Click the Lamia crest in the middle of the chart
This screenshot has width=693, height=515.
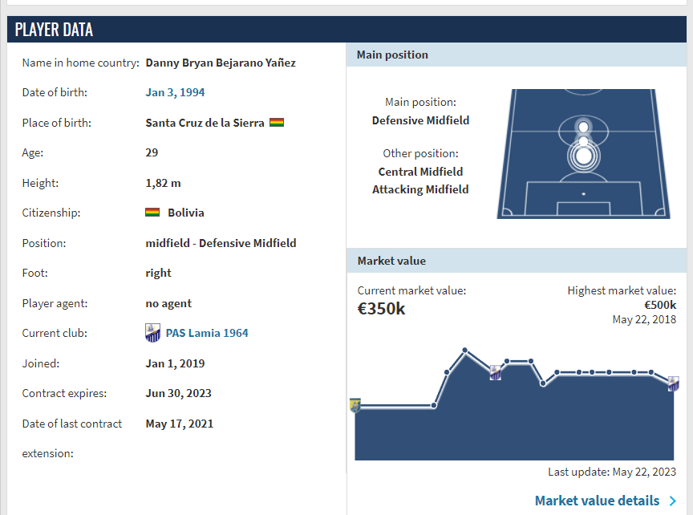pos(496,371)
